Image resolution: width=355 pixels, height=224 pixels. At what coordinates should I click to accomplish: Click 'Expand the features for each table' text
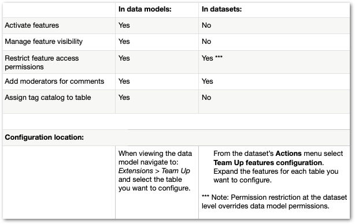tap(276, 176)
